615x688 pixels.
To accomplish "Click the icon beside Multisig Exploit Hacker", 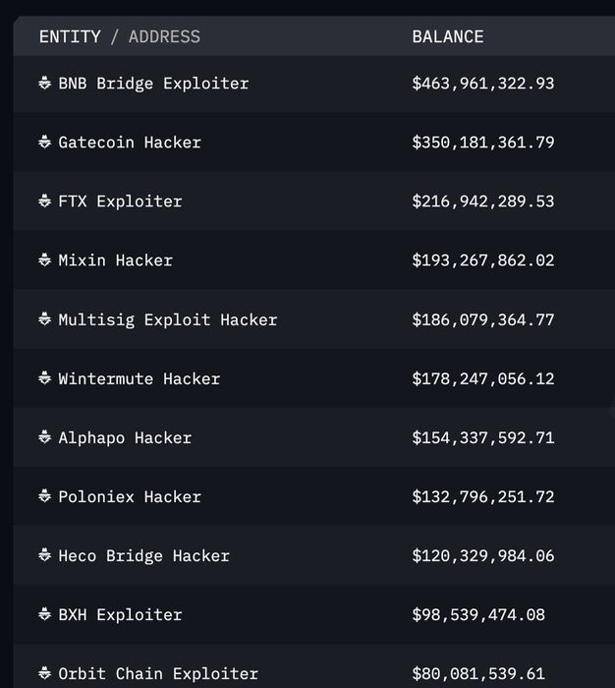I will 45,319.
